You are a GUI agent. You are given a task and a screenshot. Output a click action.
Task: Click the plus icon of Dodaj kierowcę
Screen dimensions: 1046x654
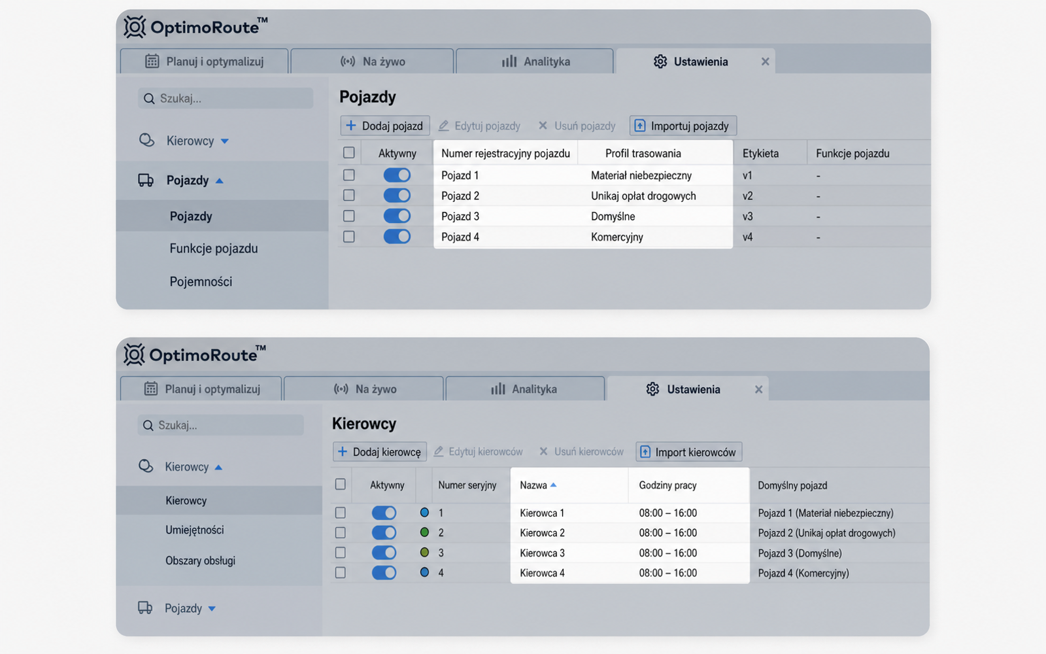tap(342, 451)
